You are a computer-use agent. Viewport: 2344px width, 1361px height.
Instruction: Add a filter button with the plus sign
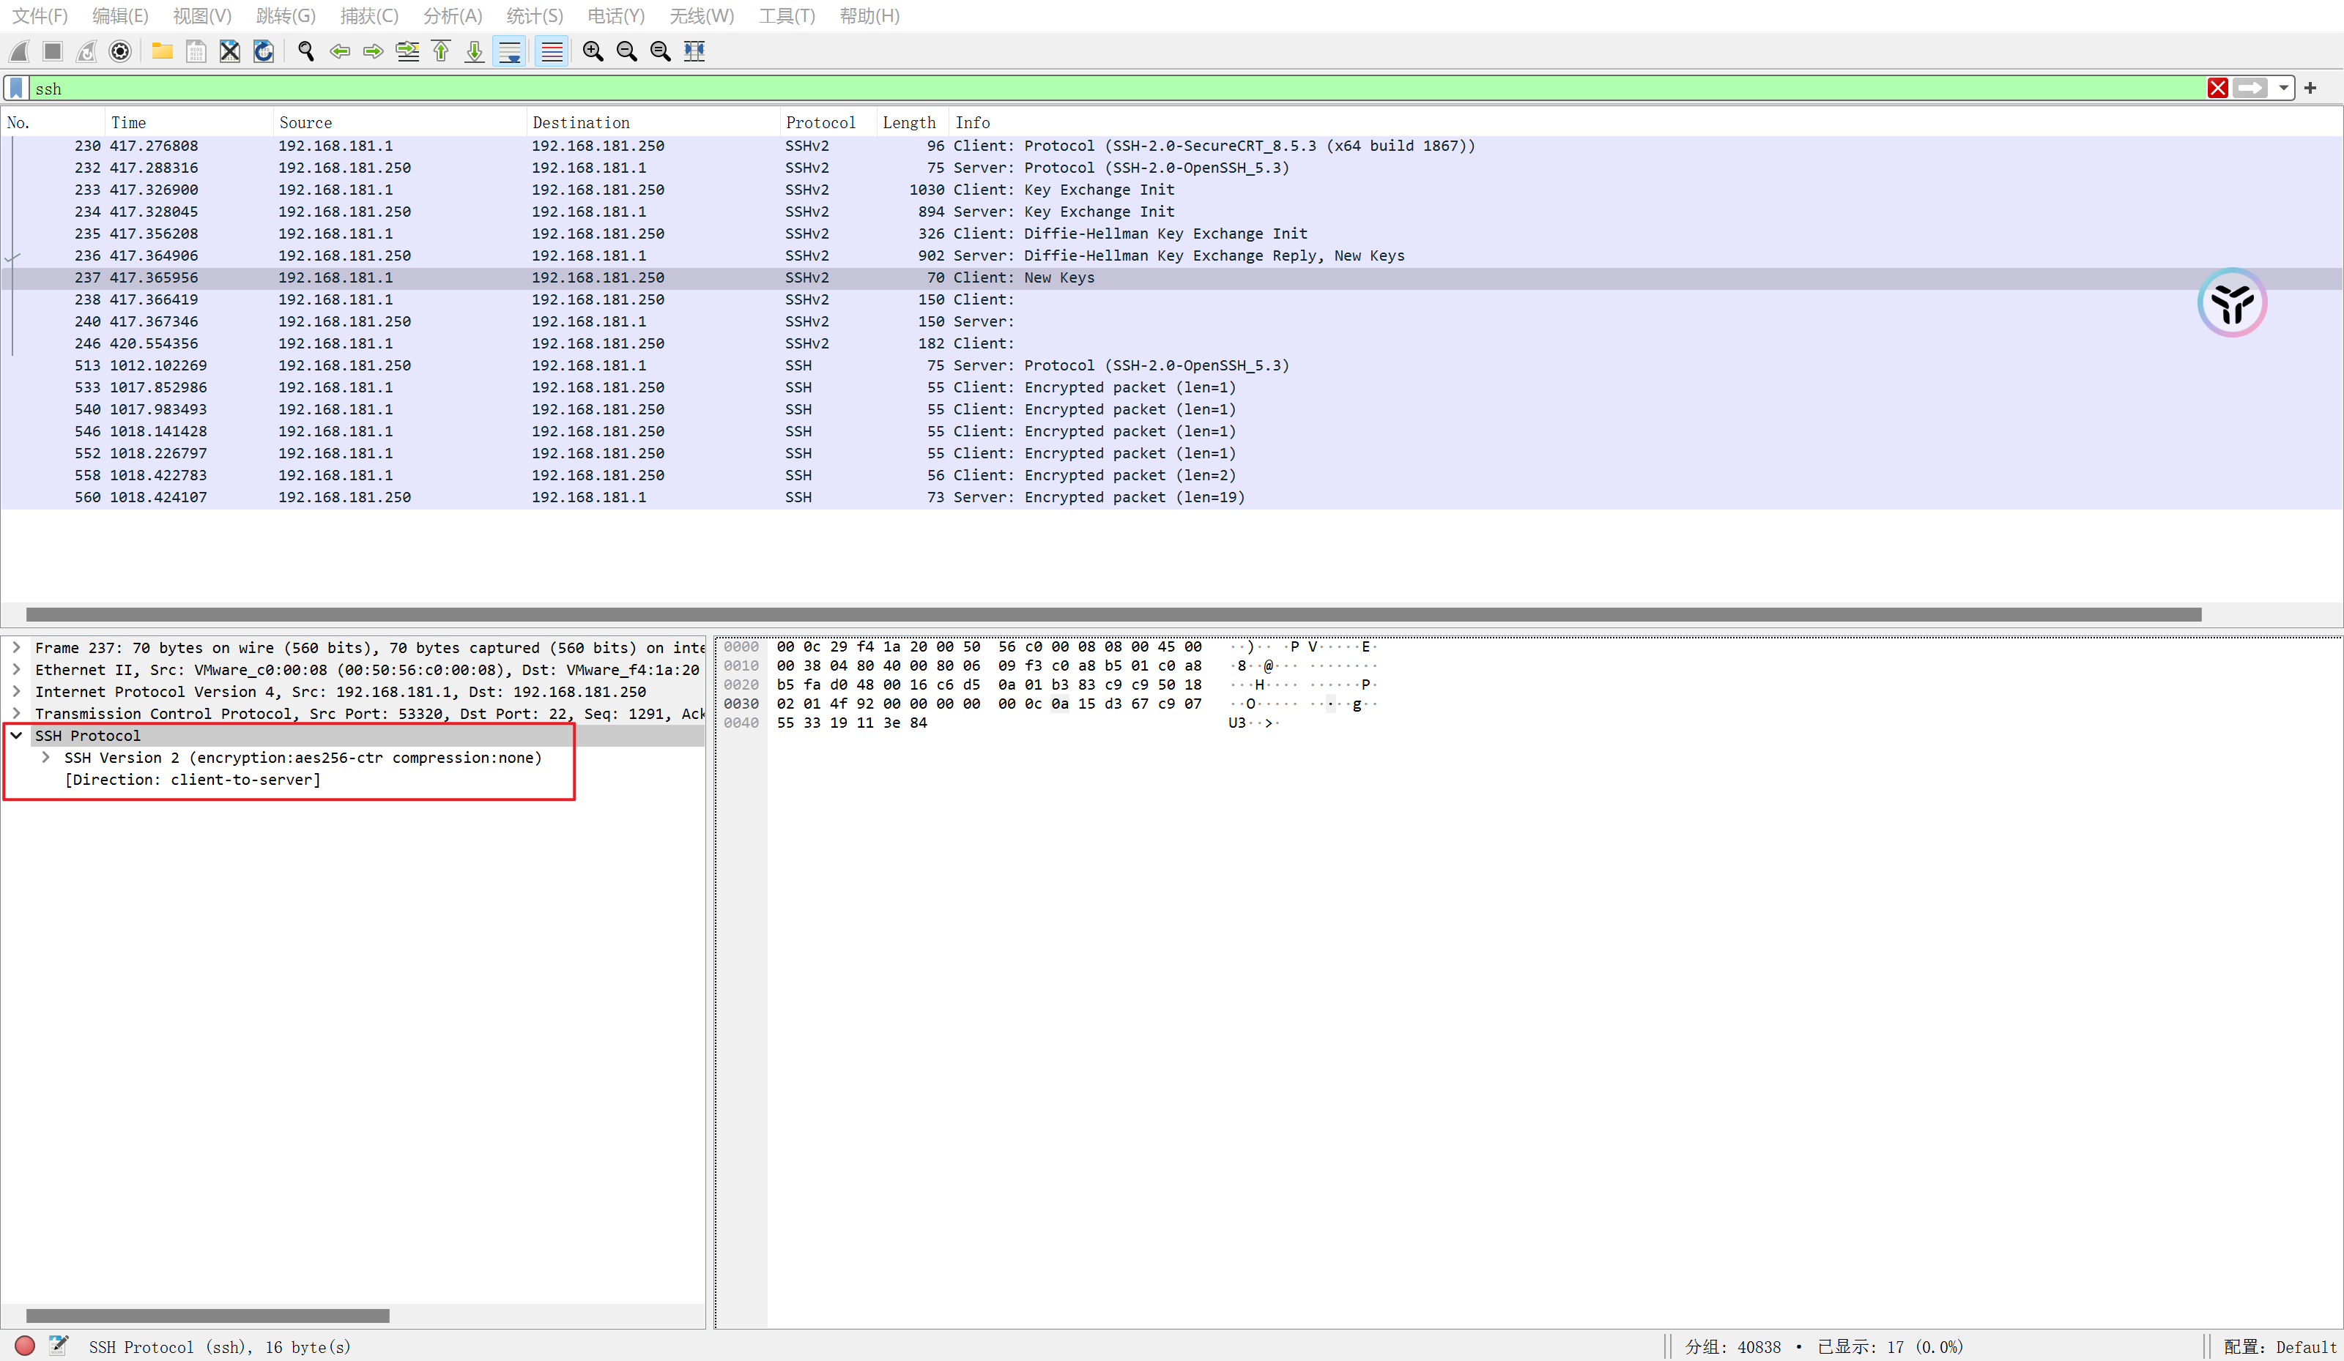click(x=2310, y=87)
